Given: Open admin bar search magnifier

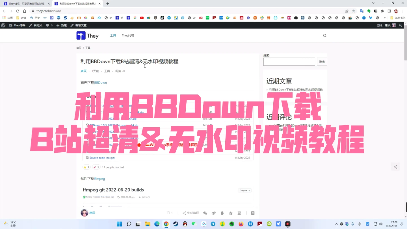Looking at the screenshot, I should [400, 25].
